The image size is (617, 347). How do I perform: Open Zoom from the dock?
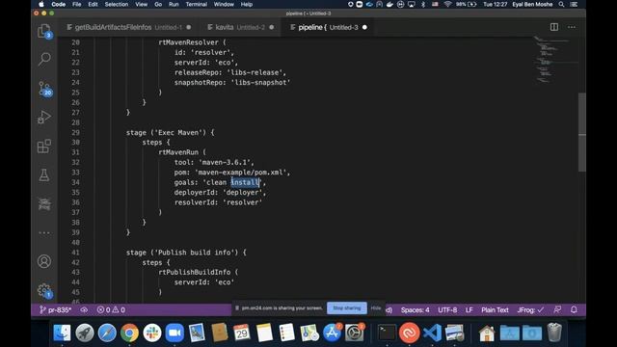[174, 333]
